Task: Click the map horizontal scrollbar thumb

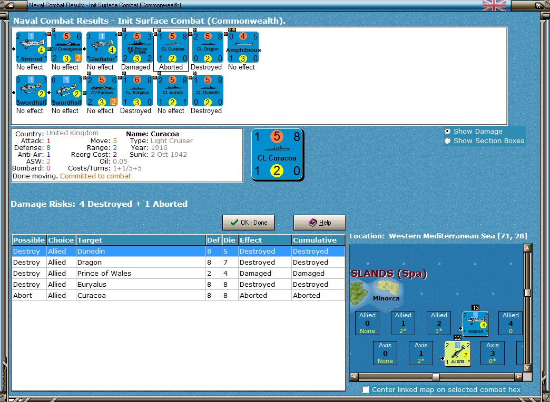Action: point(435,377)
